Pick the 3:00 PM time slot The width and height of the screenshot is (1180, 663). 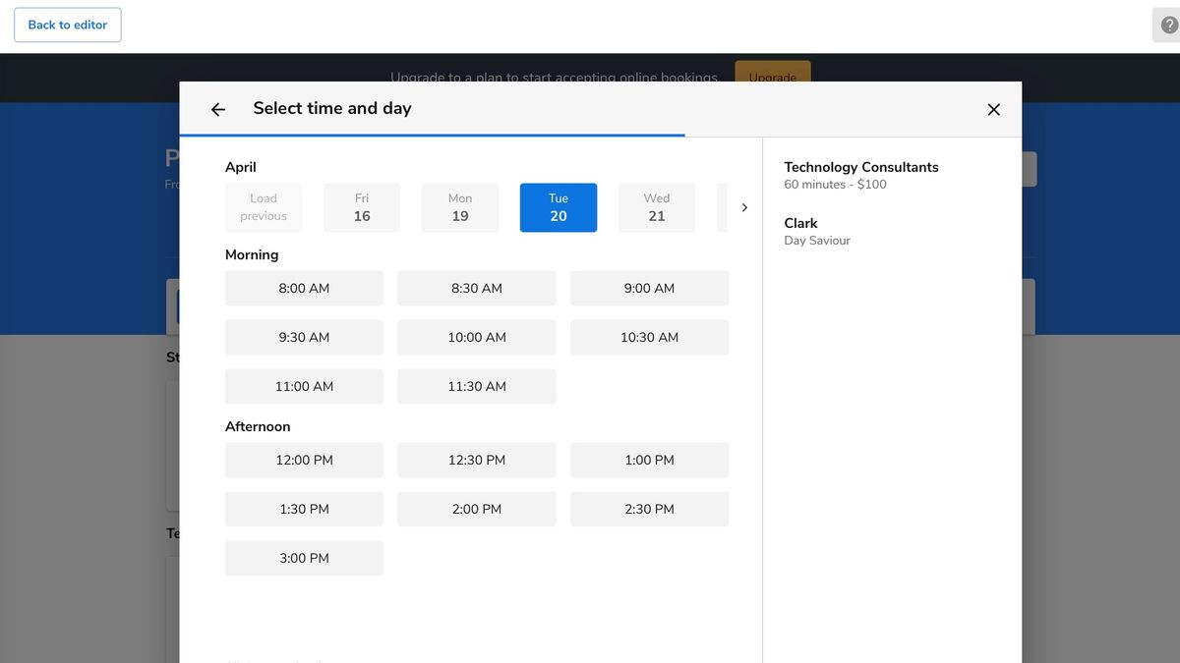pyautogui.click(x=304, y=558)
